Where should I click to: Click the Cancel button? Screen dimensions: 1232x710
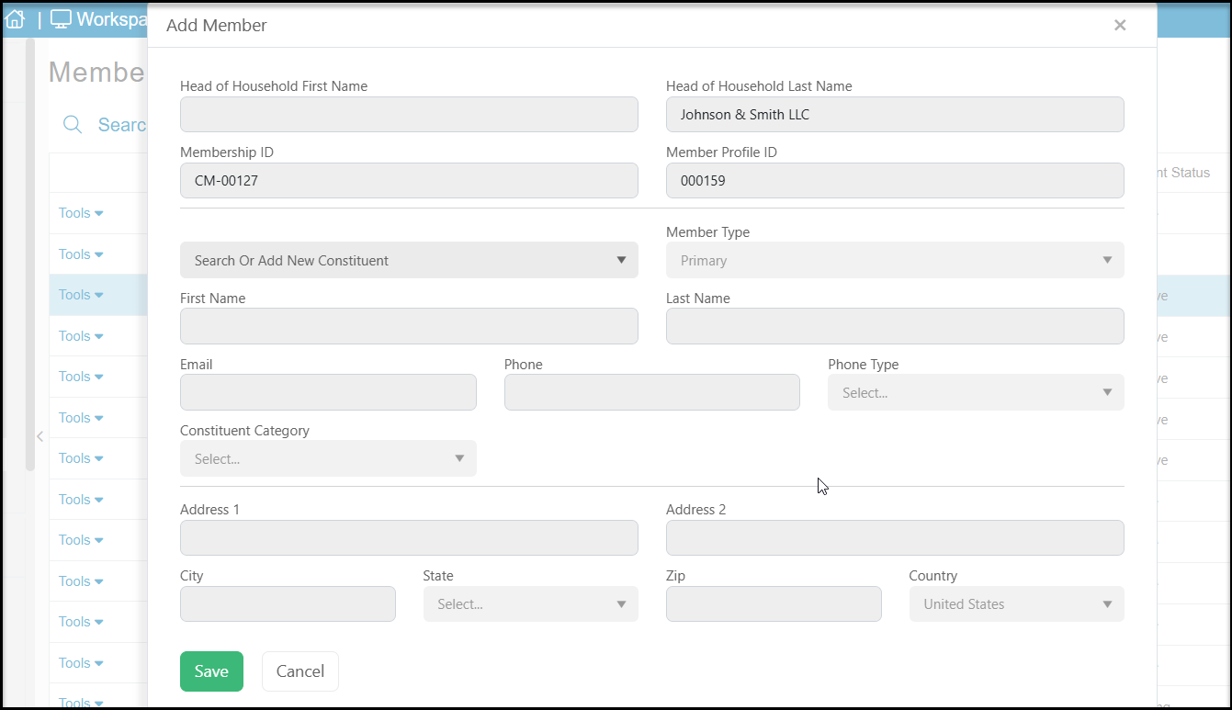pyautogui.click(x=300, y=671)
